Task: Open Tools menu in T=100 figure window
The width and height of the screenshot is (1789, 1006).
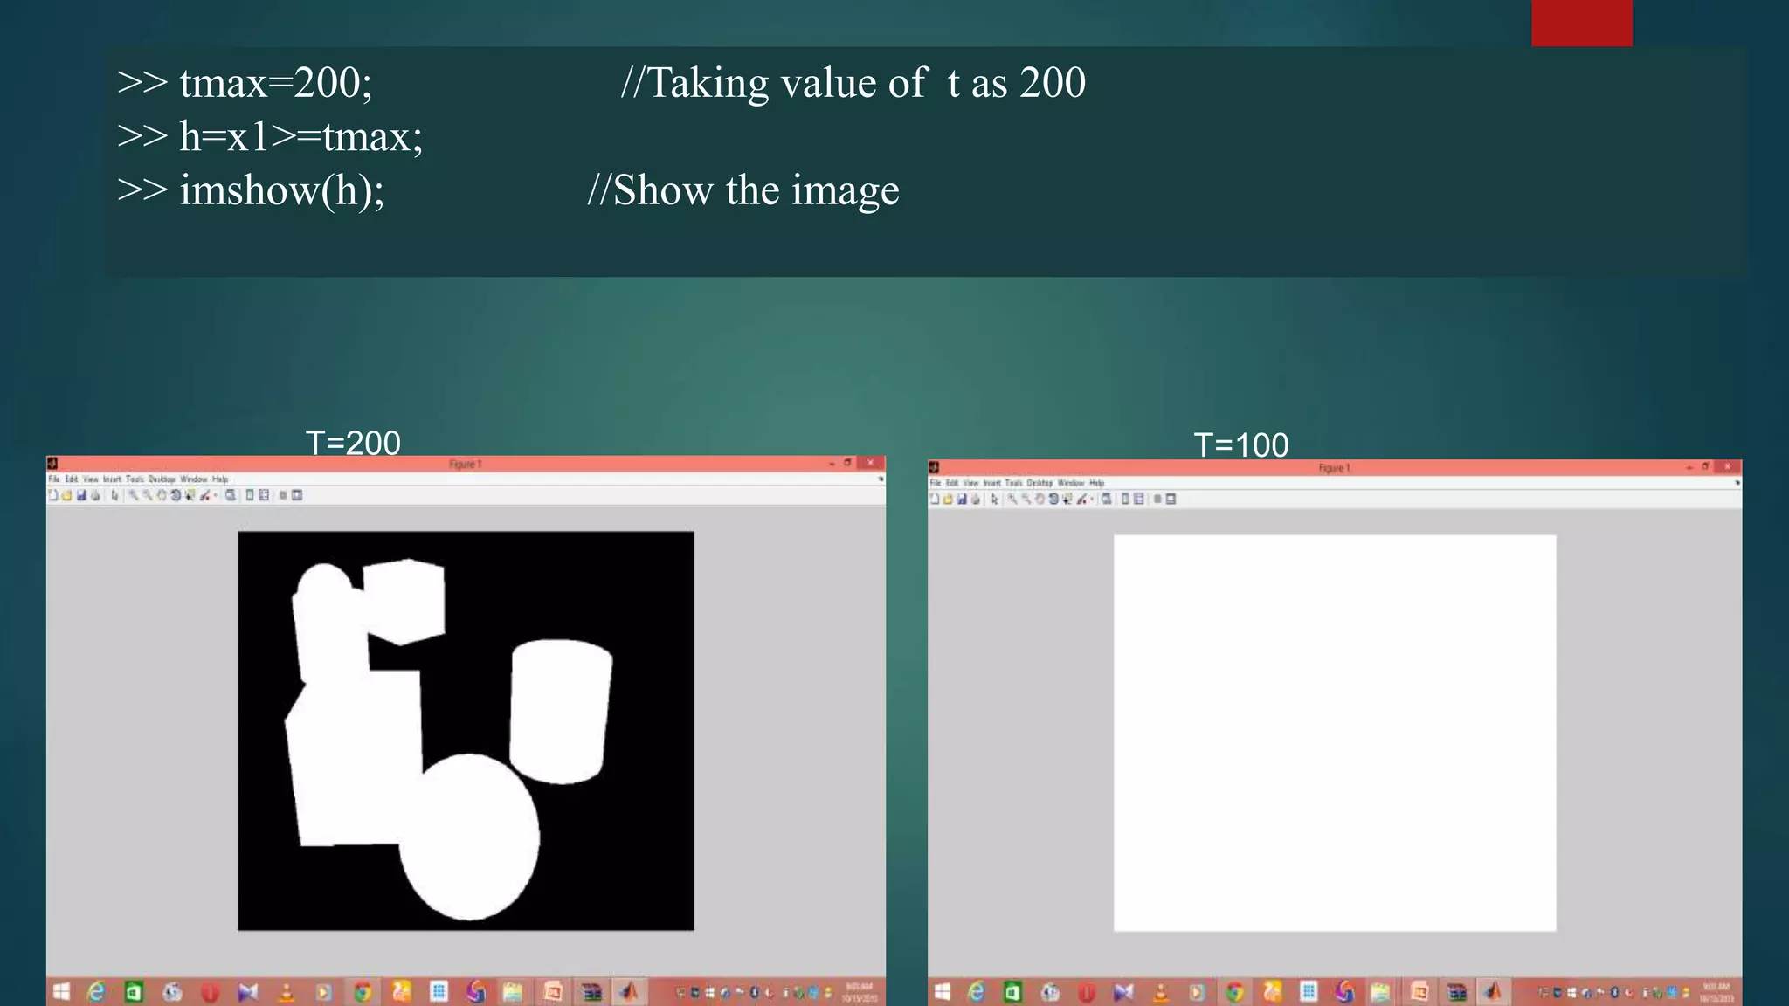Action: [x=1013, y=483]
